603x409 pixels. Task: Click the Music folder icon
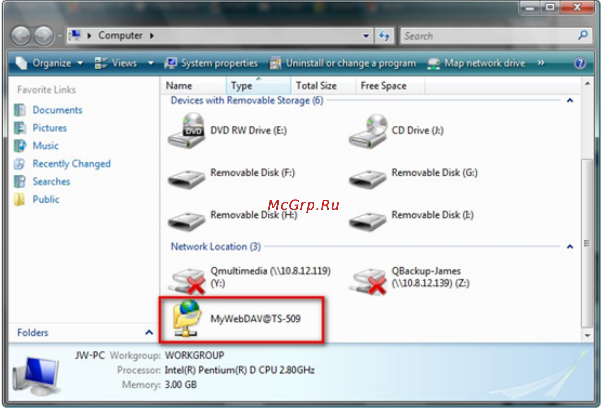(20, 146)
